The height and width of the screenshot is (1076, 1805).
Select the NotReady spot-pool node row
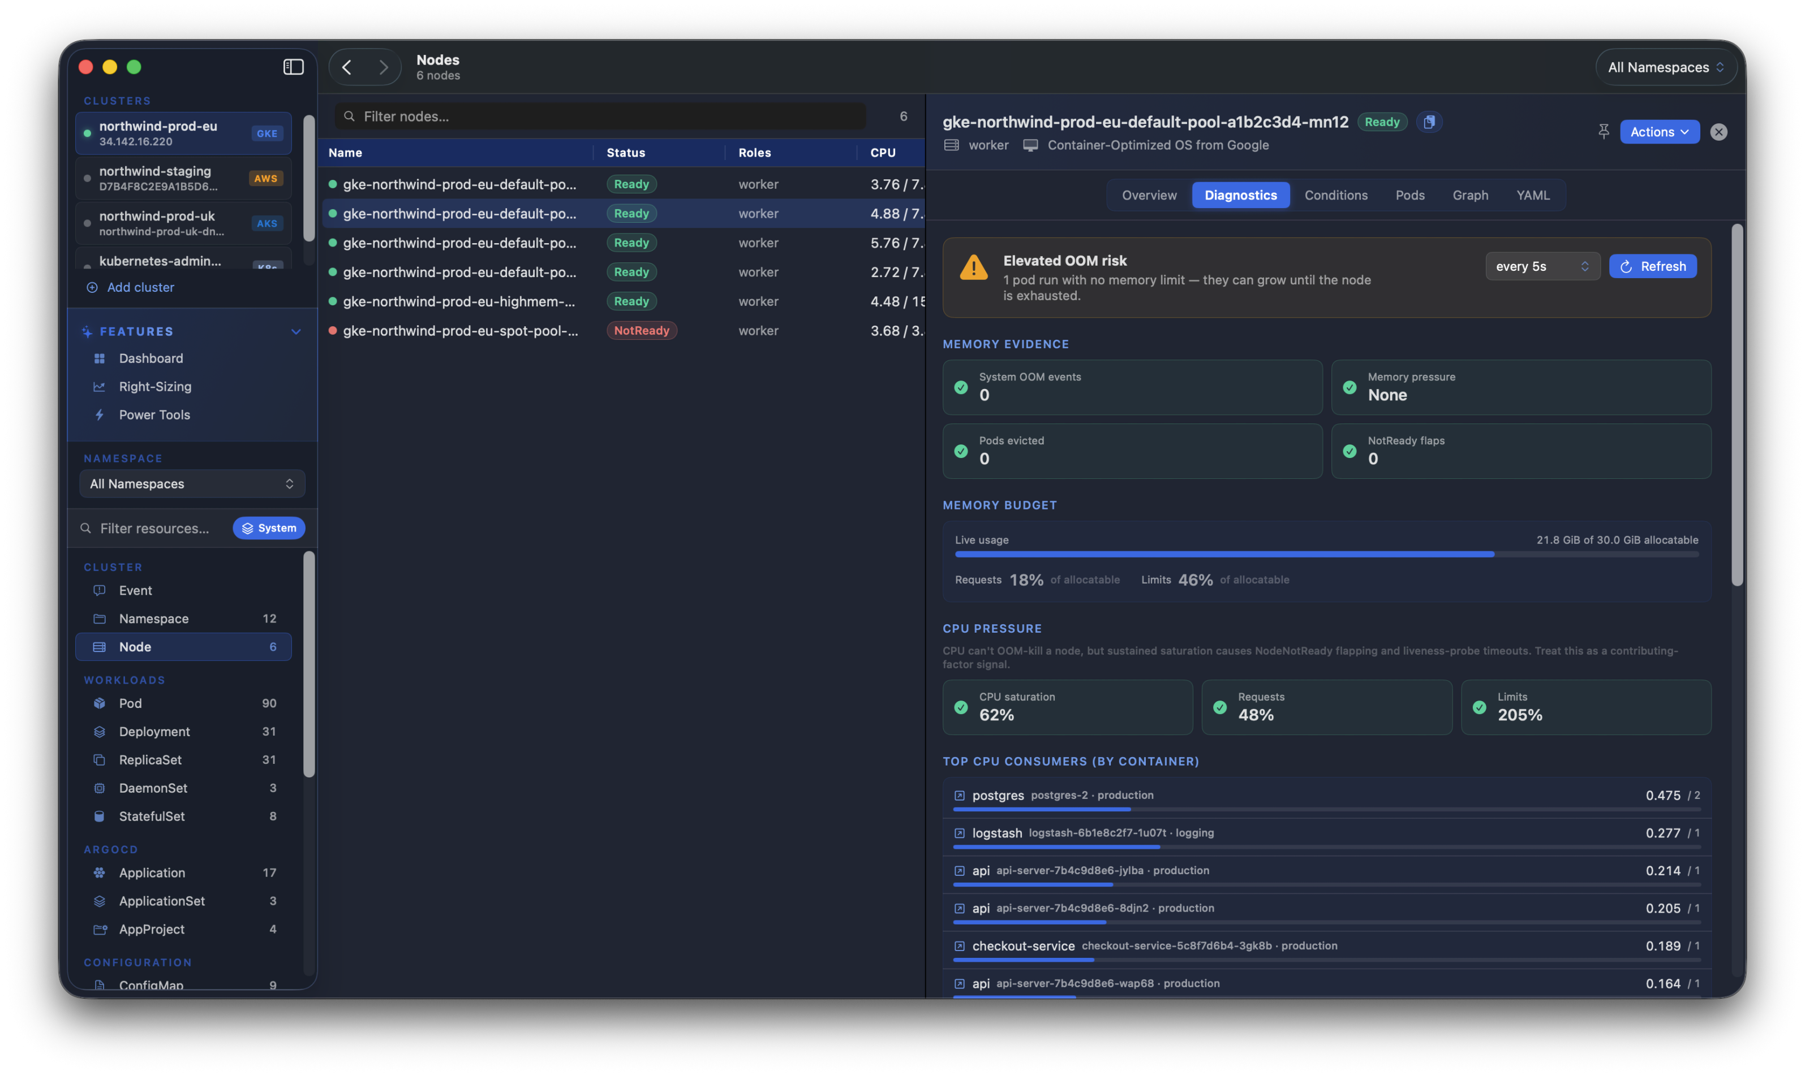(x=622, y=331)
